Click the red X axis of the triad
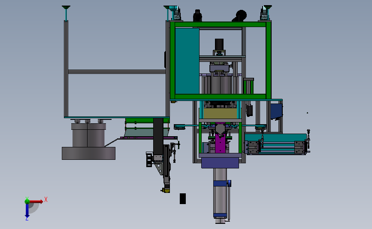 pyautogui.click(x=36, y=202)
